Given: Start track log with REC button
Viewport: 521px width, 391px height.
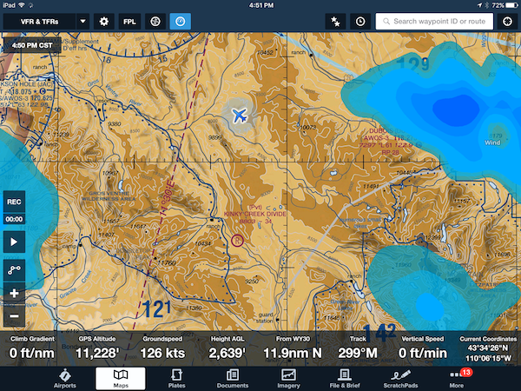Looking at the screenshot, I should 14,202.
